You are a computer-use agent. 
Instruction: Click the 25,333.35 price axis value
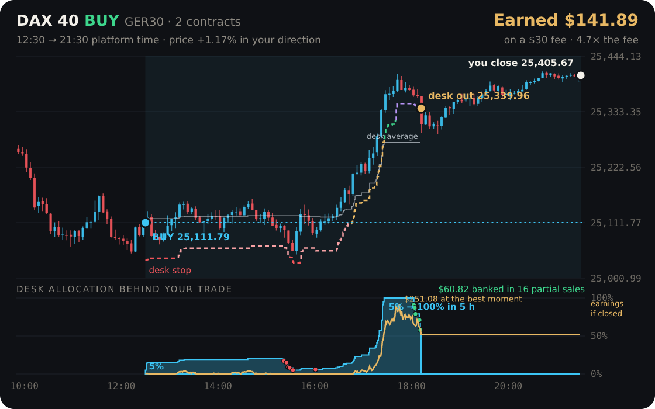tap(616, 112)
